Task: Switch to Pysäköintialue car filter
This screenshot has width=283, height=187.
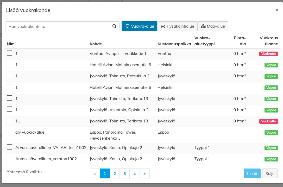Action: [177, 26]
